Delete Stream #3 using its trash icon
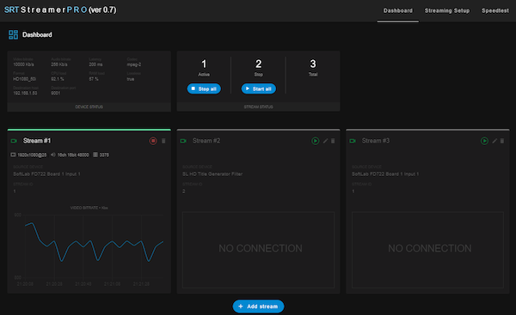516x315 pixels. (x=502, y=141)
